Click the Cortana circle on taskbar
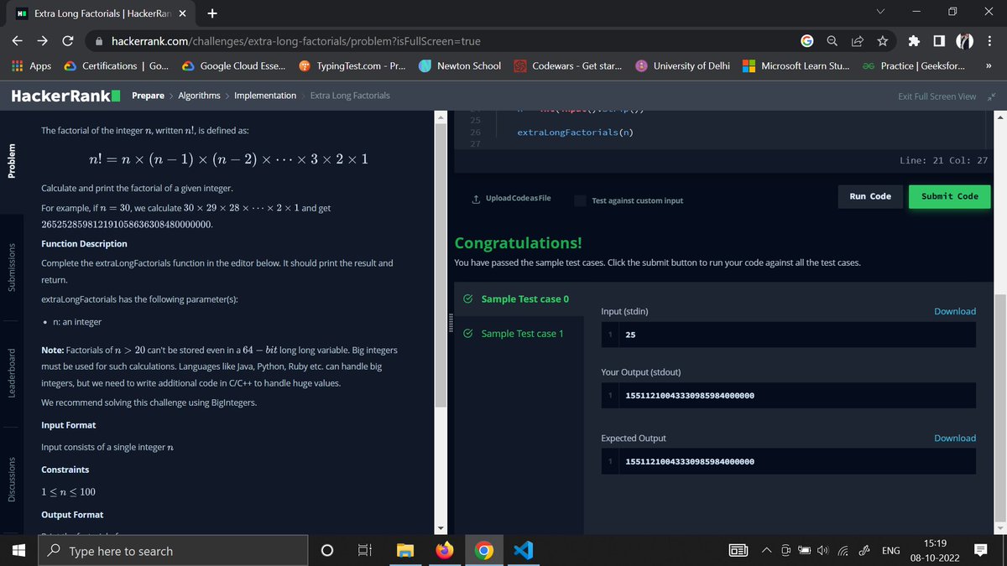Screen dimensions: 1007x566 [328, 551]
